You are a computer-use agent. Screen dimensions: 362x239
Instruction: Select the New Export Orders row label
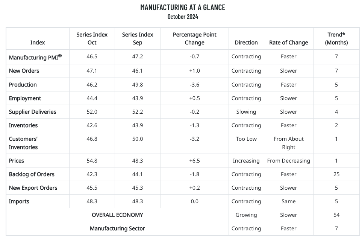[33, 188]
